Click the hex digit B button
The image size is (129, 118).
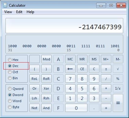[x=58, y=69]
